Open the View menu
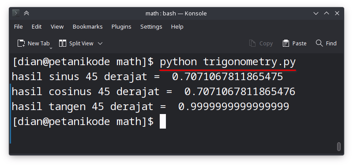Screen dimensions: 353x166 (57, 27)
